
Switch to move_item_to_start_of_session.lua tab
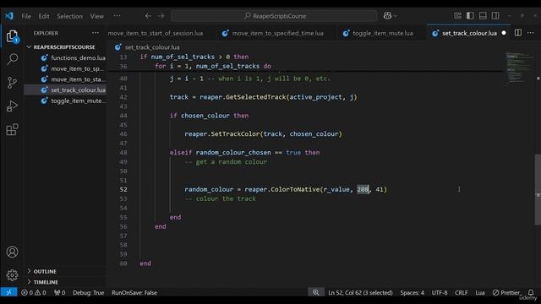click(156, 33)
